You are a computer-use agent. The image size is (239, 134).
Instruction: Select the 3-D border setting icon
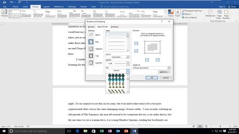(x=91, y=56)
